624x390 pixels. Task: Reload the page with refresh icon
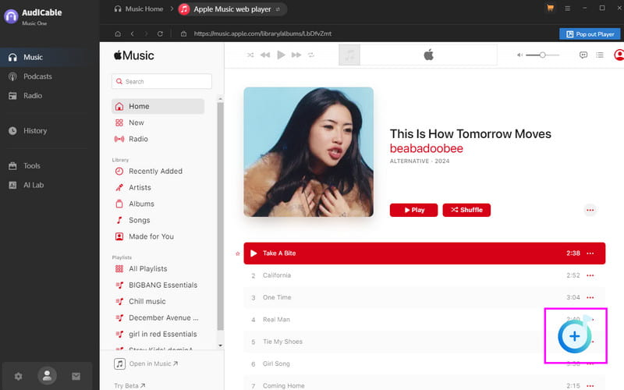tap(160, 34)
